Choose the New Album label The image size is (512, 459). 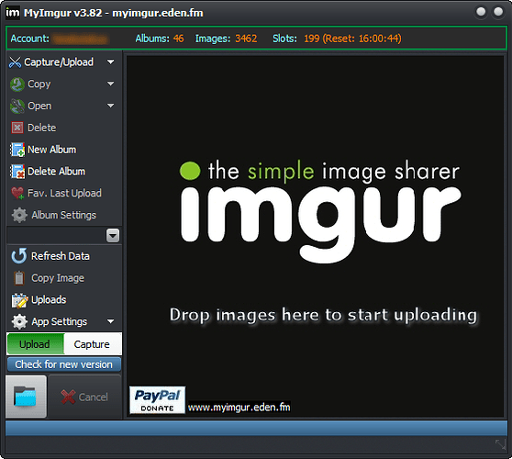[x=52, y=150]
